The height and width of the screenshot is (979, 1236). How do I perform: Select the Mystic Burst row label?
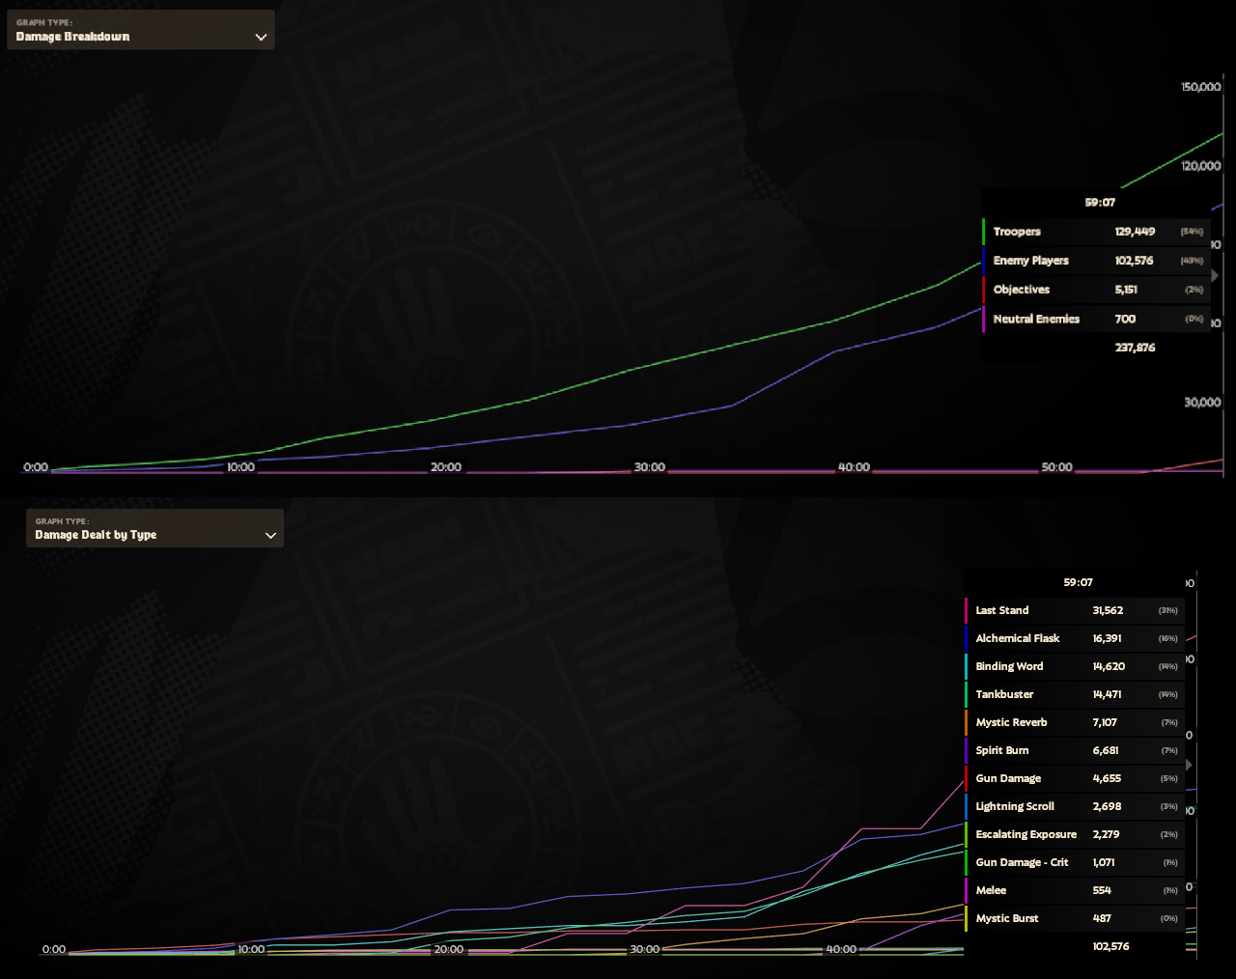1007,918
